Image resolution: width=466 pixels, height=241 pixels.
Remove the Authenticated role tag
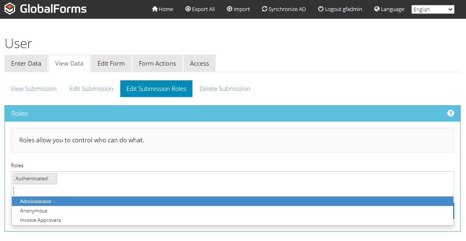52,178
